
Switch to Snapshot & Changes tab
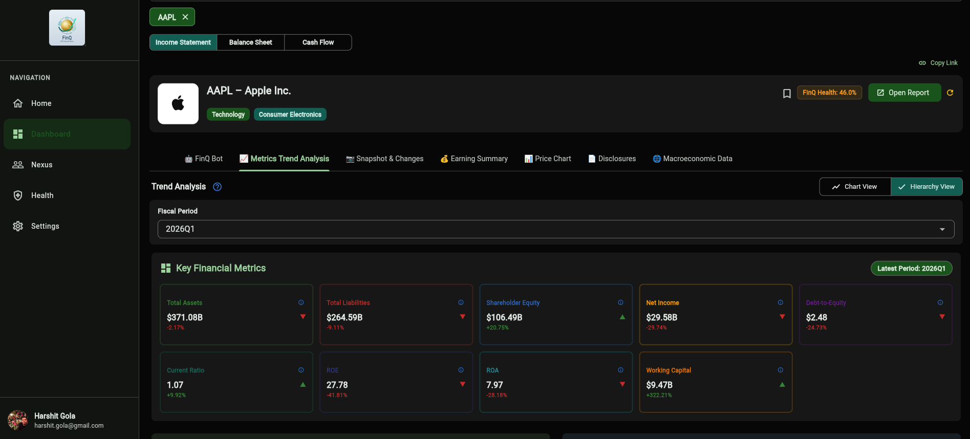tap(385, 159)
